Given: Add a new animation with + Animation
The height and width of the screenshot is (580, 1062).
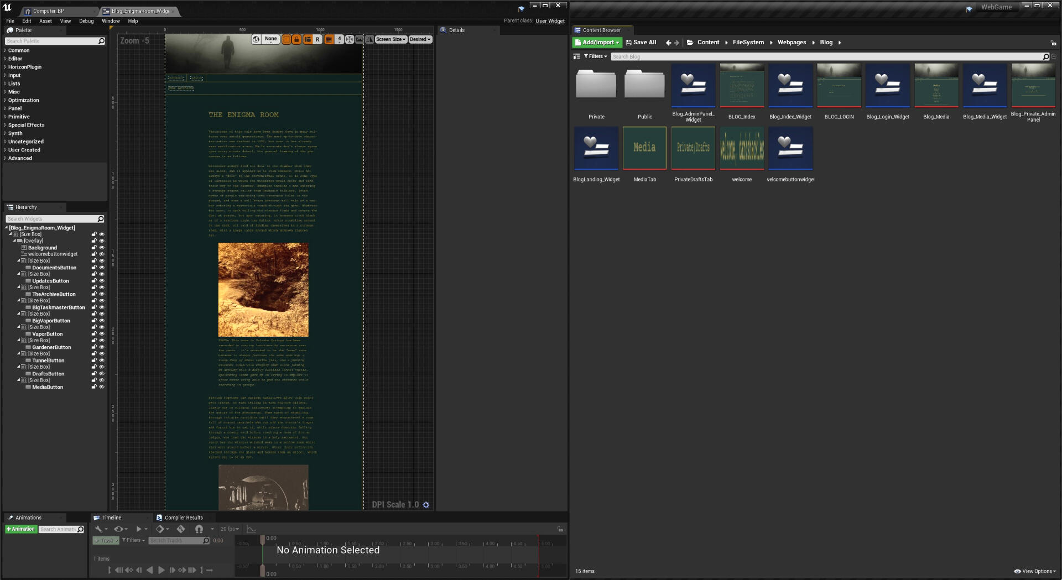Looking at the screenshot, I should click(x=21, y=529).
